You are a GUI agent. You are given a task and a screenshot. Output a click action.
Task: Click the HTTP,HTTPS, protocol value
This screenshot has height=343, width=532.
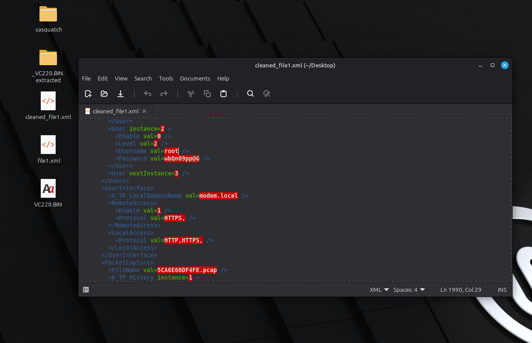point(184,240)
